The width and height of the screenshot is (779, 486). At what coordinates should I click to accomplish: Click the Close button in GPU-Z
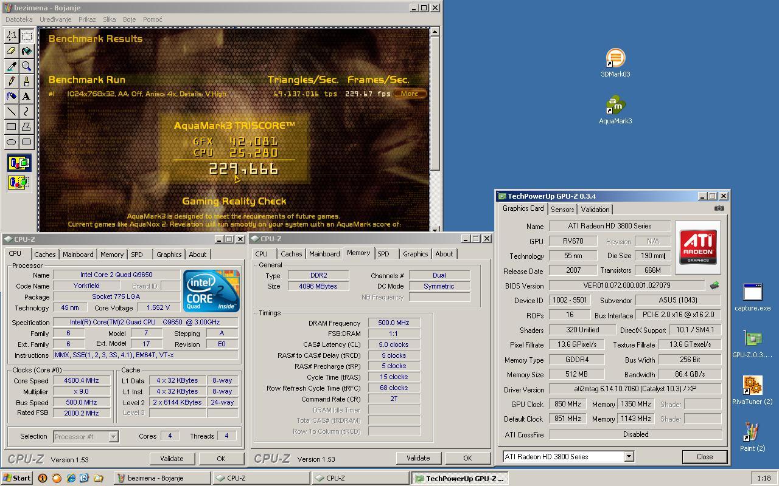point(705,457)
